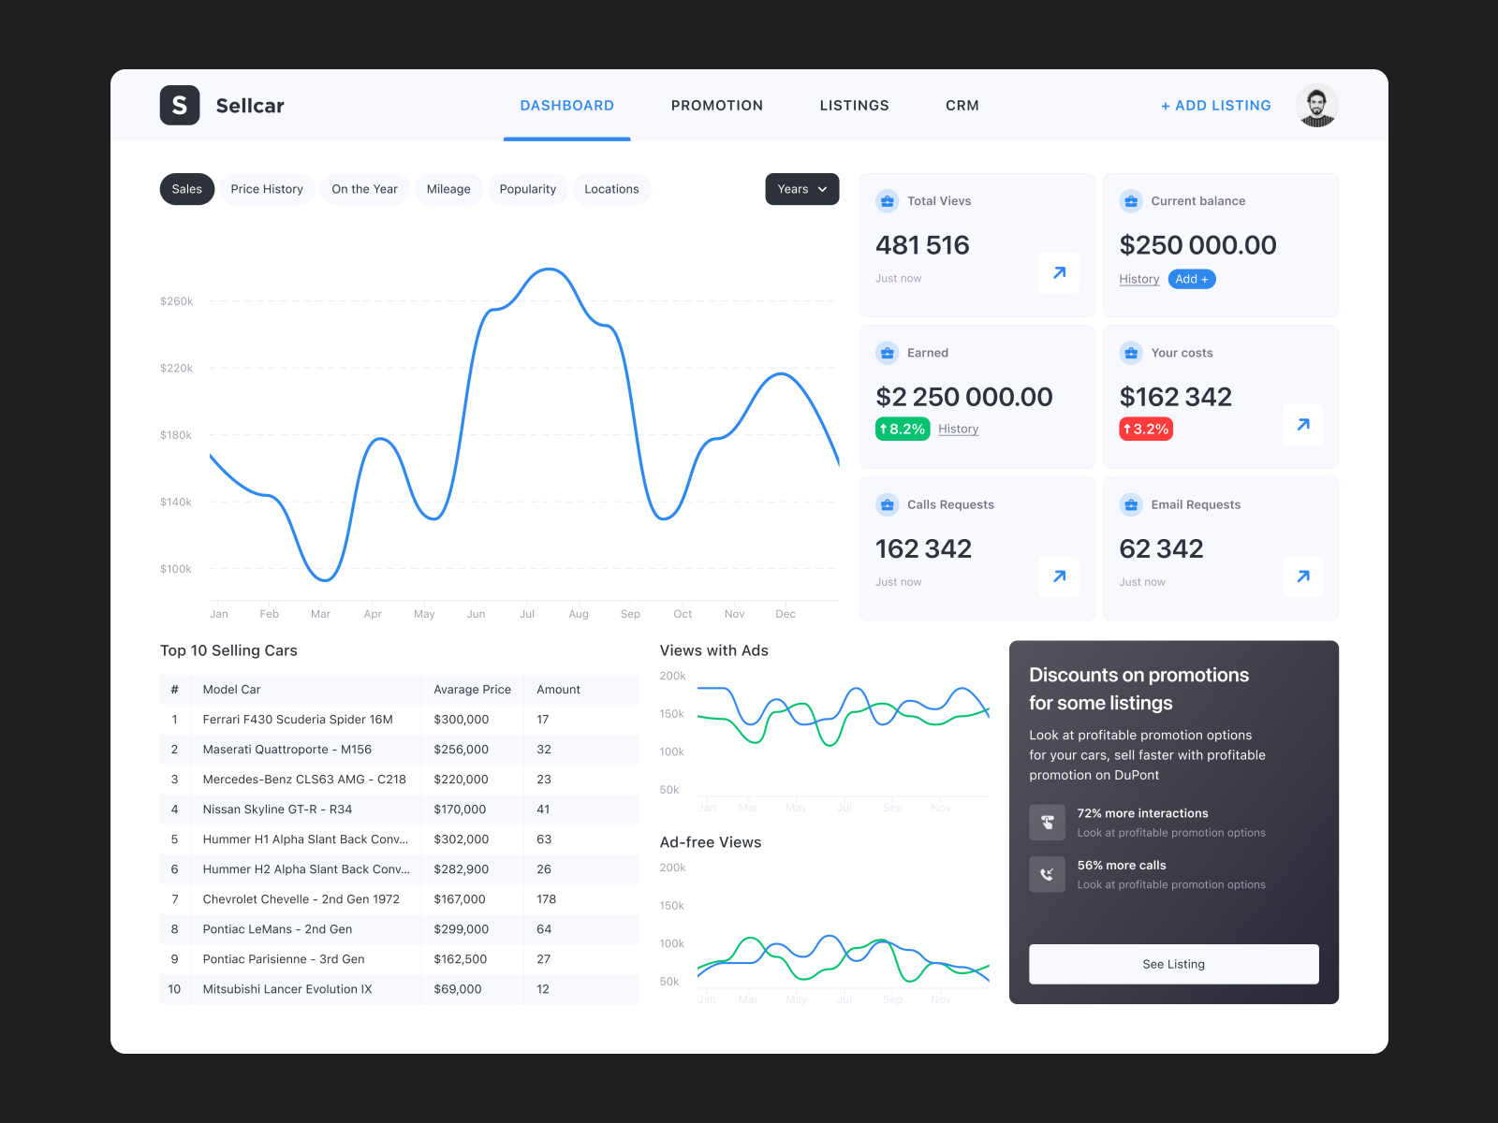Open the CRM section
Screen dimensions: 1498x1123
click(x=962, y=105)
